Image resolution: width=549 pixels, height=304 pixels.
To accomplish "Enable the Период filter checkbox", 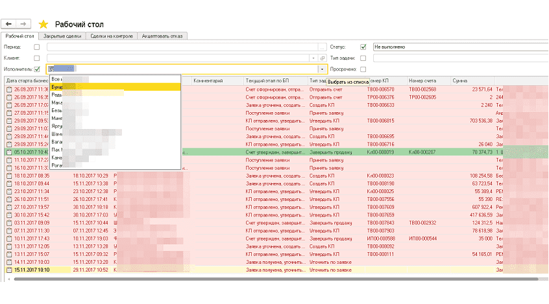I will [37, 47].
